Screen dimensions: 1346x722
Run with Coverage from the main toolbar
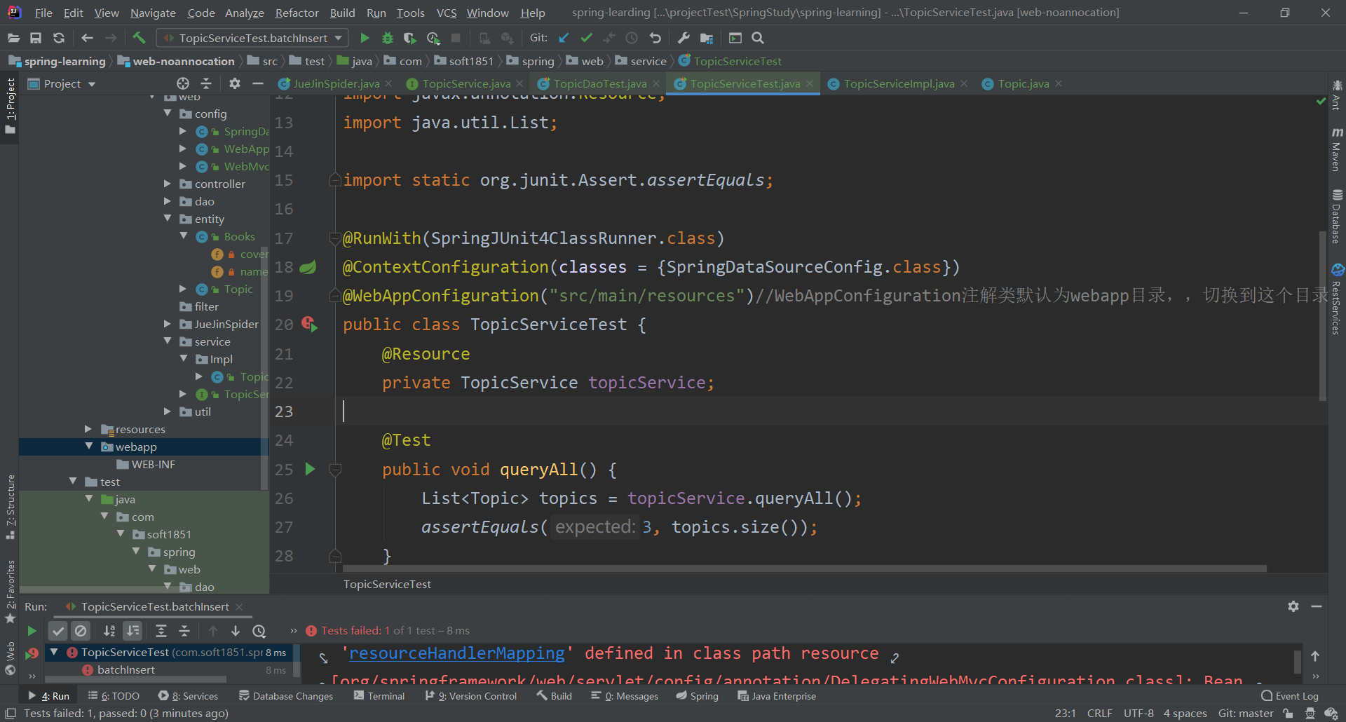410,38
